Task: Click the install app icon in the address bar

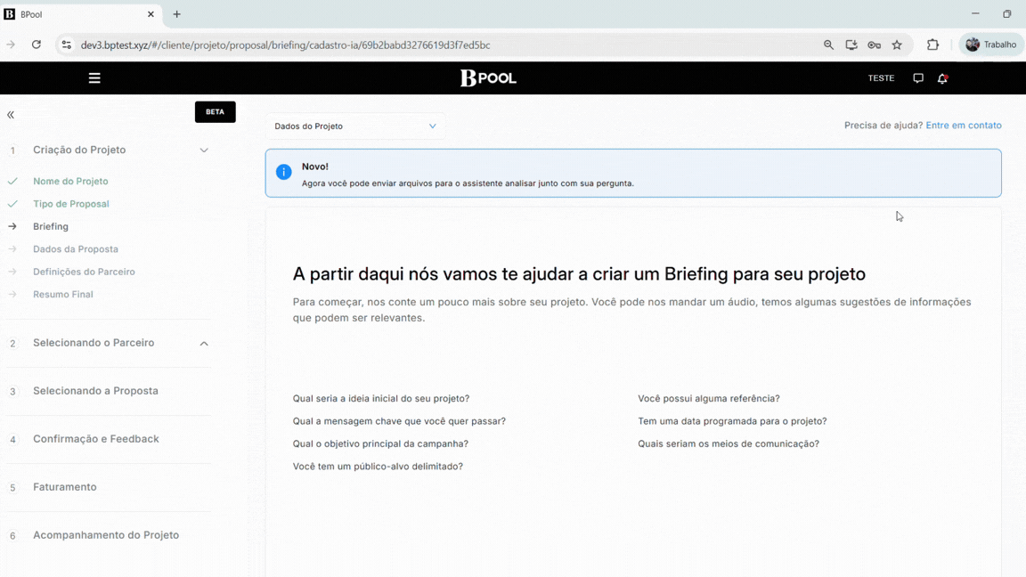Action: coord(851,45)
